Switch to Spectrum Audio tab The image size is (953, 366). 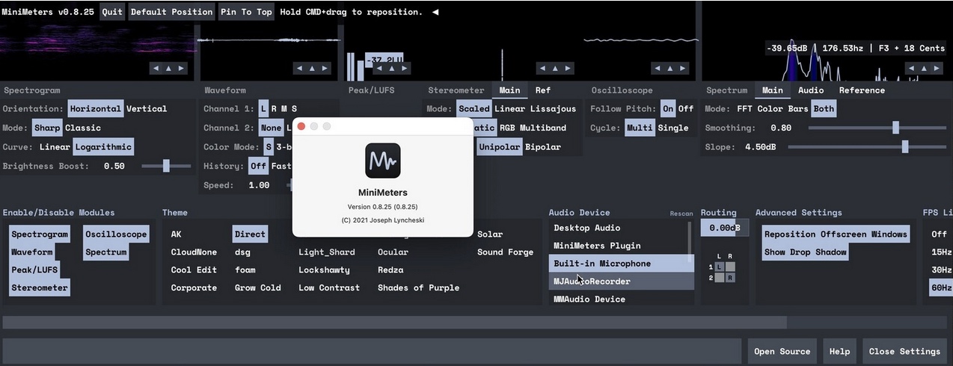[811, 90]
